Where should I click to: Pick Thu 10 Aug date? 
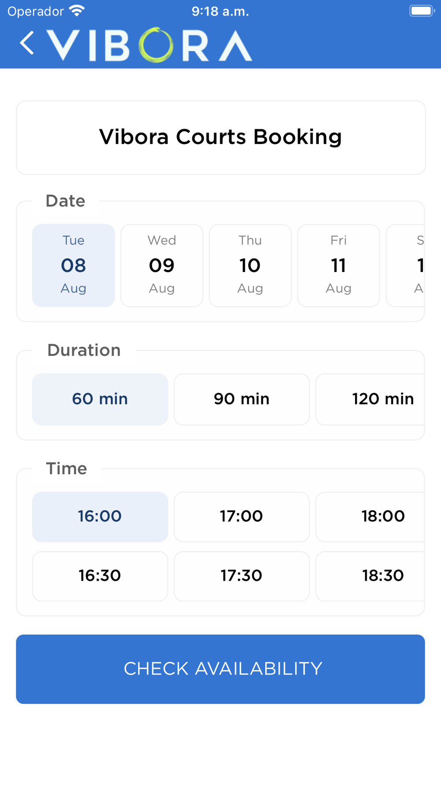click(x=250, y=265)
